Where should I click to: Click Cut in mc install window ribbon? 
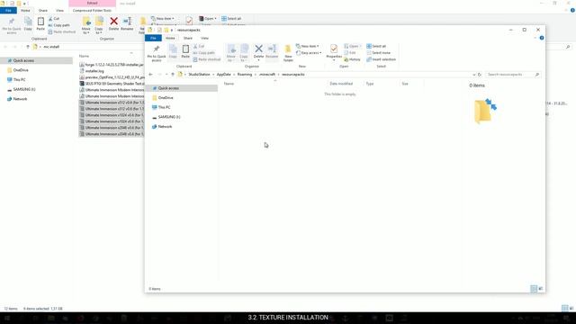(54, 19)
